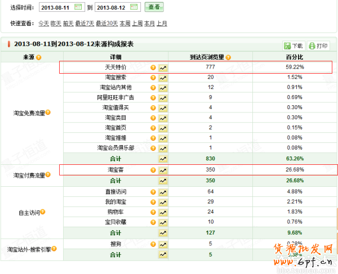Open help icon for 淘宝会员俱乐部 row

click(153, 149)
